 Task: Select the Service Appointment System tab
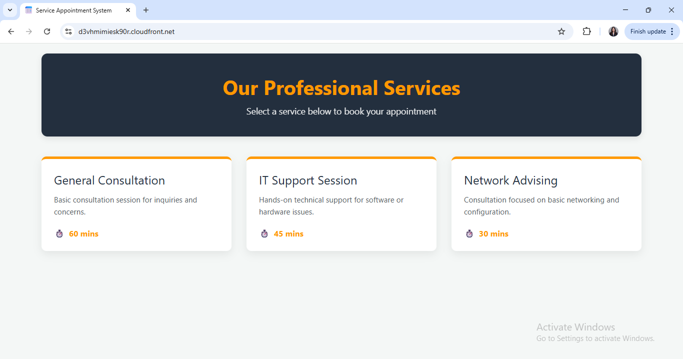coord(77,10)
